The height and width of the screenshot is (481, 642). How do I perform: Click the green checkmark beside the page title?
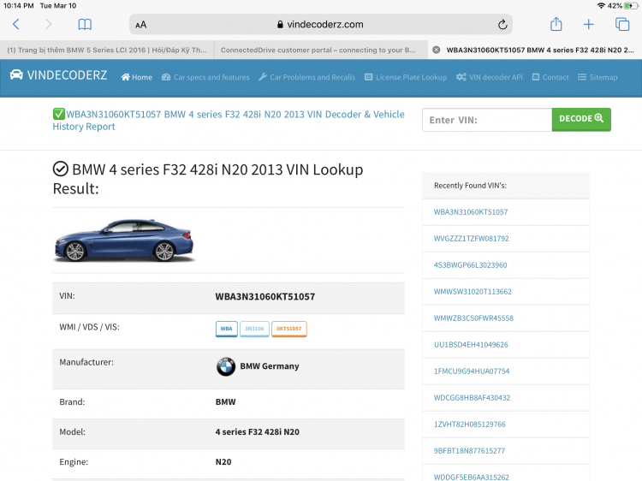click(58, 114)
